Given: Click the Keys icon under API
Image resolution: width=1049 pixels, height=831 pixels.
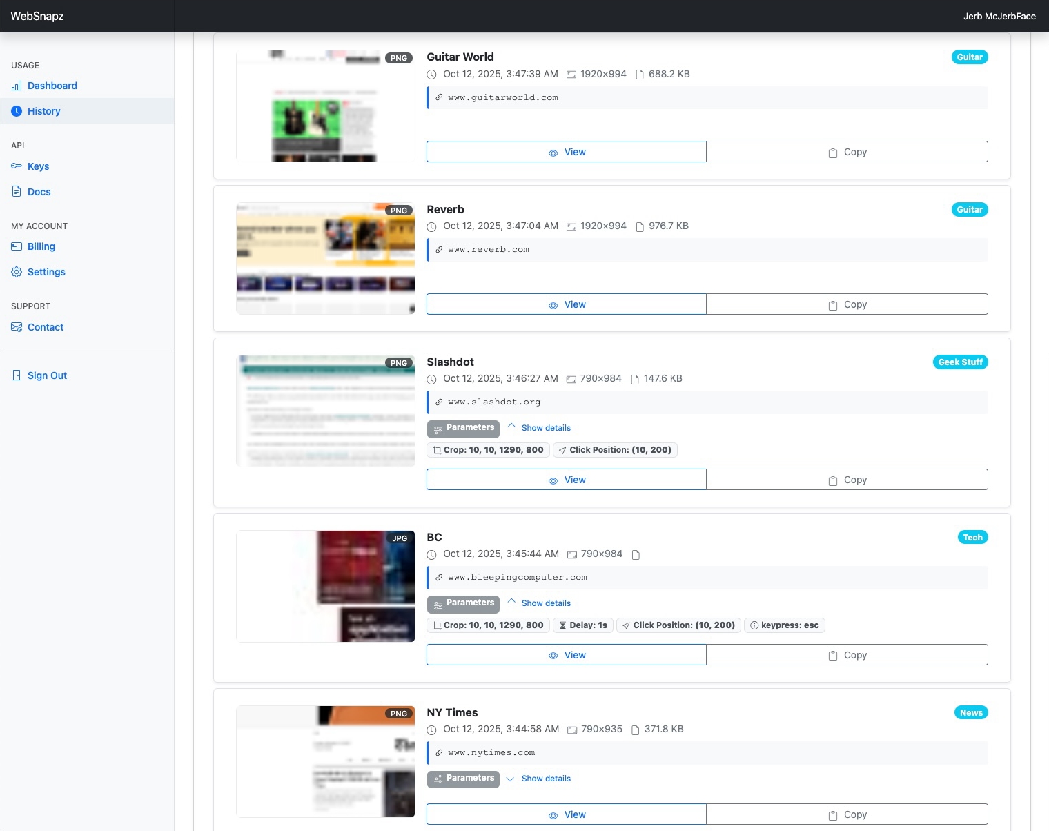Looking at the screenshot, I should [16, 166].
